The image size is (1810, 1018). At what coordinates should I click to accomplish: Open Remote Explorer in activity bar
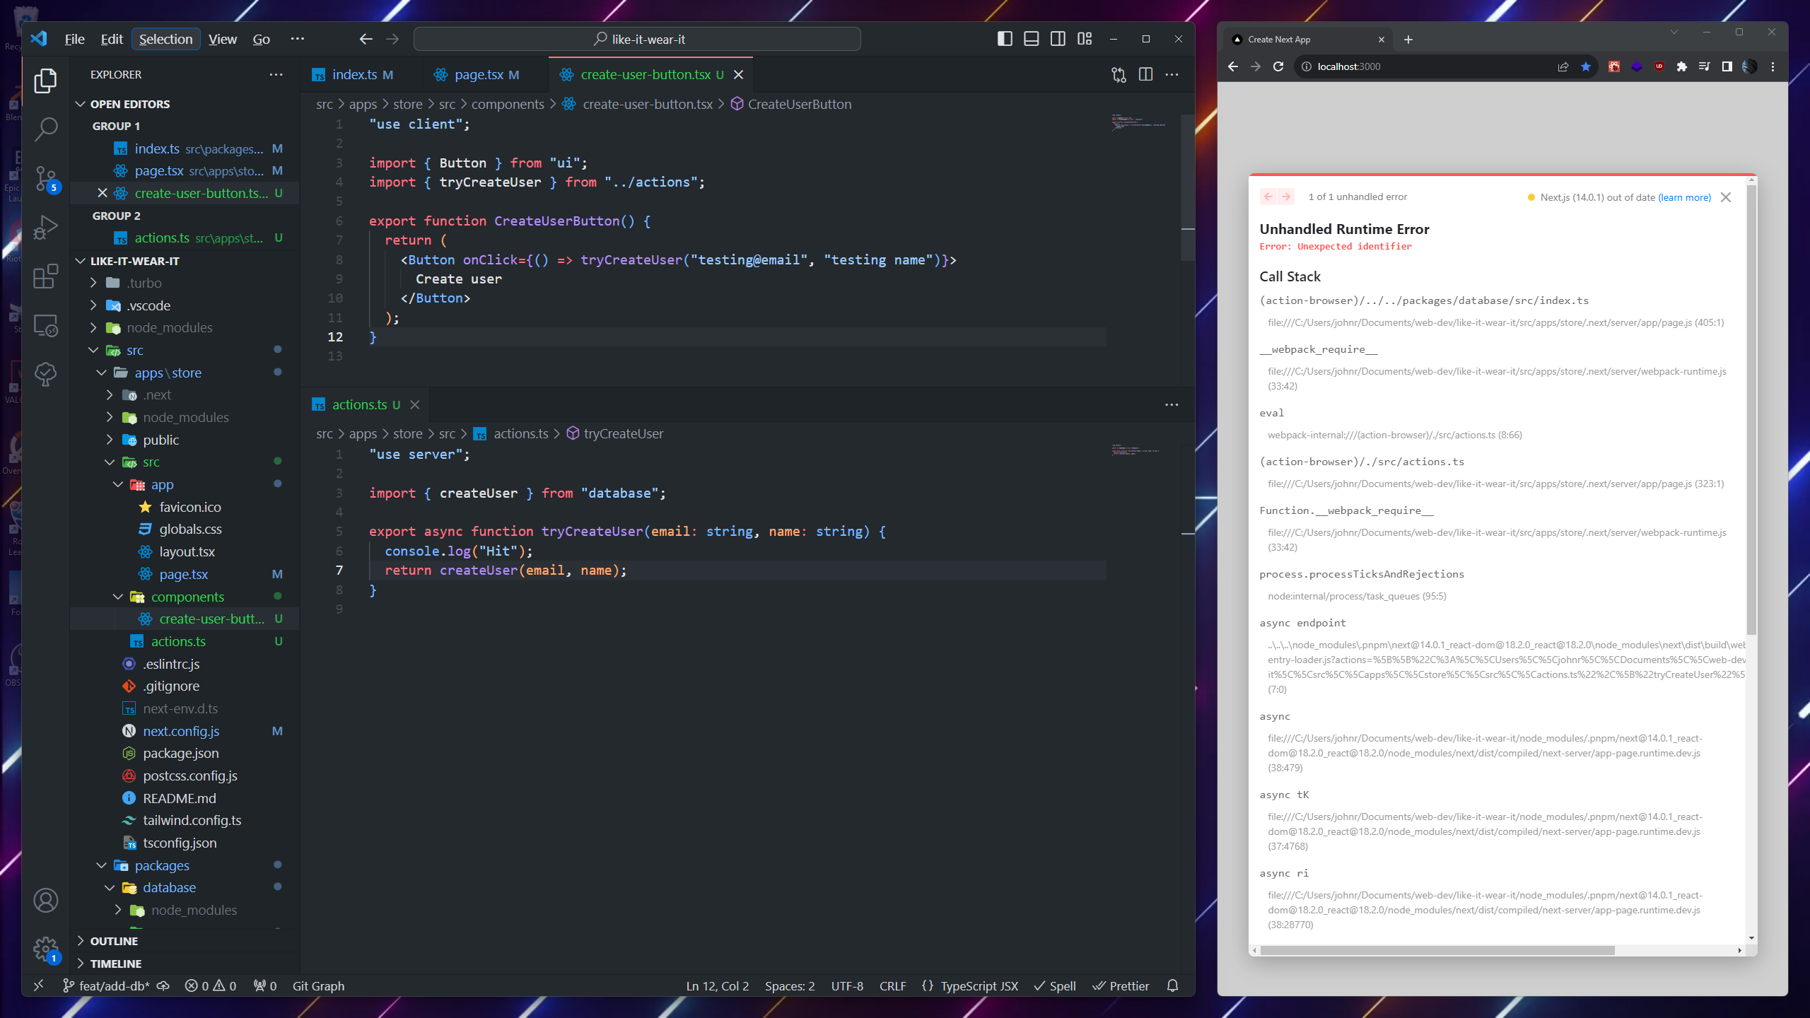pyautogui.click(x=46, y=326)
